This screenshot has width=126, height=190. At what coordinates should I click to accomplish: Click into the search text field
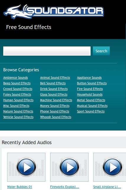click(47, 51)
